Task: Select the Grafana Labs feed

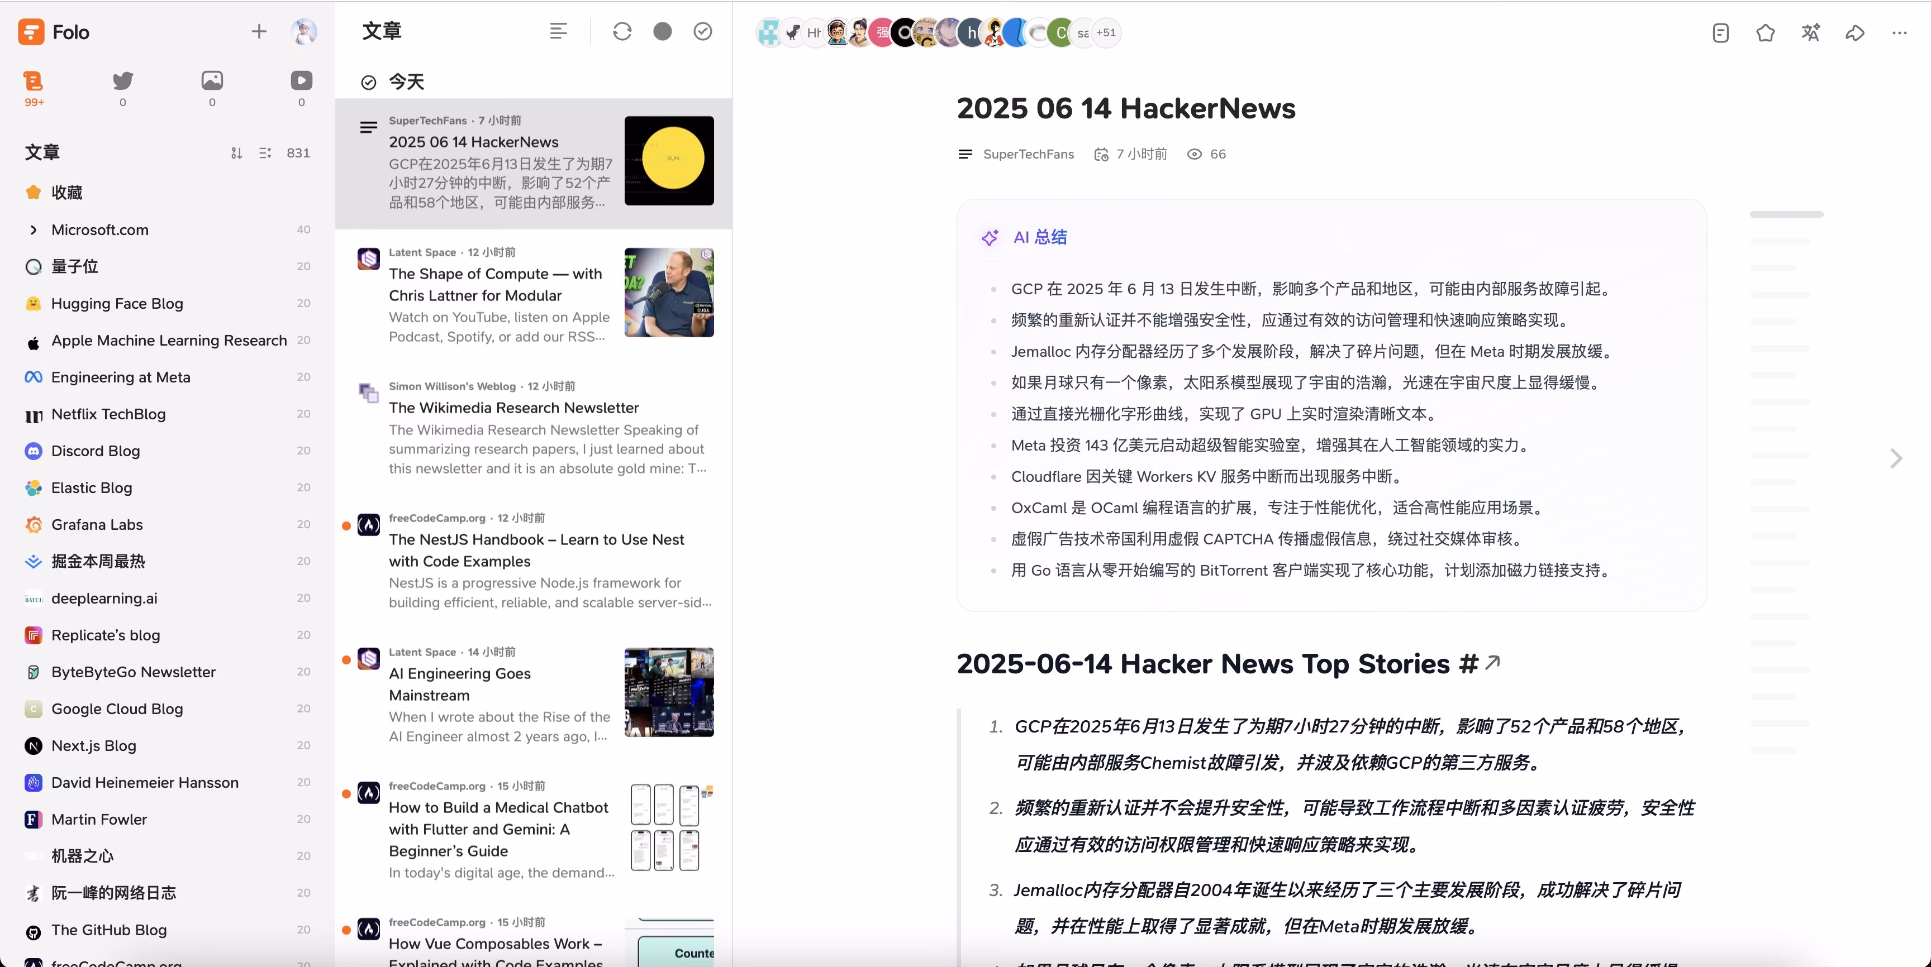Action: tap(167, 524)
